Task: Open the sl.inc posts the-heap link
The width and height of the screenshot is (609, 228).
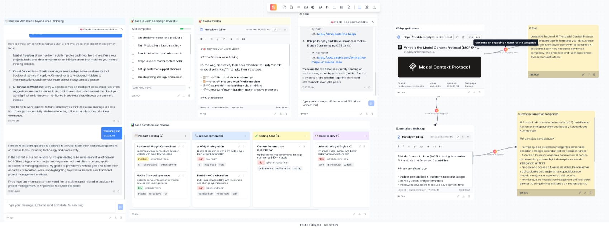Action: pyautogui.click(x=336, y=34)
